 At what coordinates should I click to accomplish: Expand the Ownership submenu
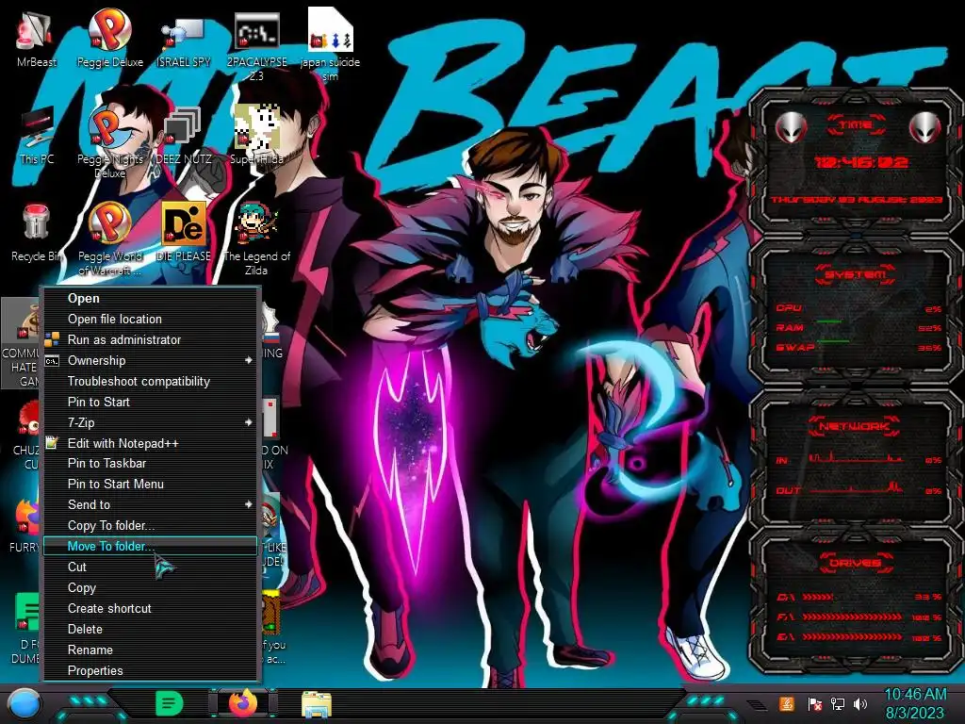click(150, 360)
